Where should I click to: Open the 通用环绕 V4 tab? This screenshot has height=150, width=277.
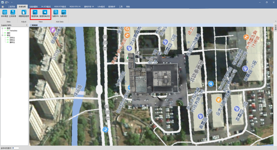point(89,7)
